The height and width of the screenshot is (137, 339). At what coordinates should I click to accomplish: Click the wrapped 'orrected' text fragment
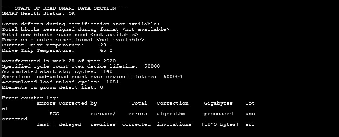[x=15, y=119]
